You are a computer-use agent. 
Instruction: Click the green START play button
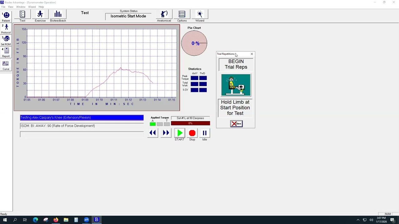click(x=180, y=133)
